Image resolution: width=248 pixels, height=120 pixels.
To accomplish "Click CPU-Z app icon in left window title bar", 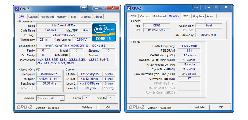I will [17, 9].
